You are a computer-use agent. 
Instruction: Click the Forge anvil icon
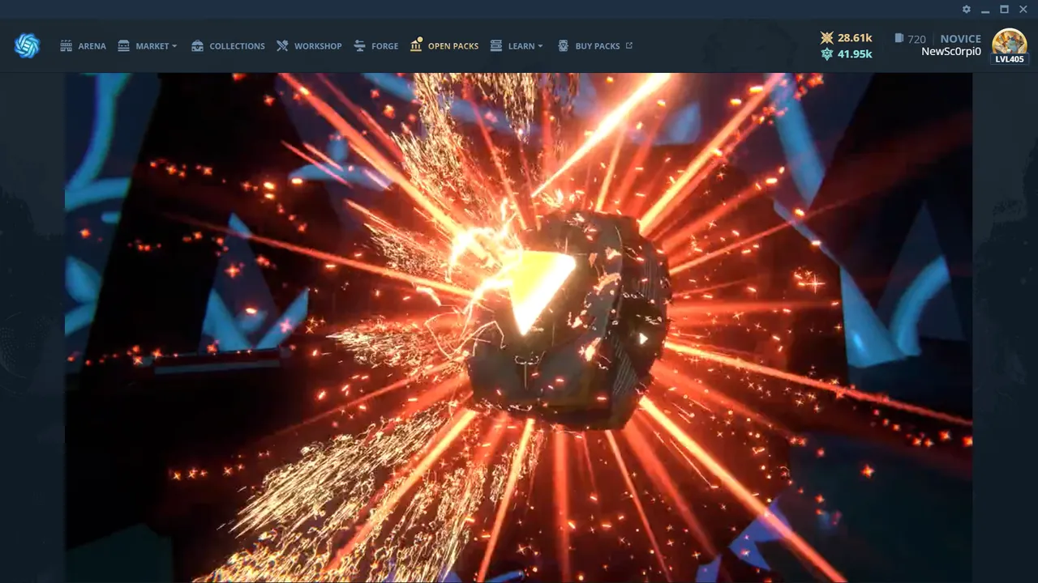[x=359, y=45]
